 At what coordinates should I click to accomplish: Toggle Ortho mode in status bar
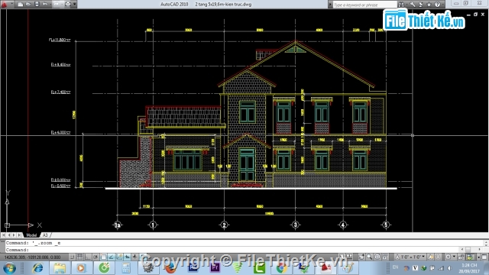[88, 257]
